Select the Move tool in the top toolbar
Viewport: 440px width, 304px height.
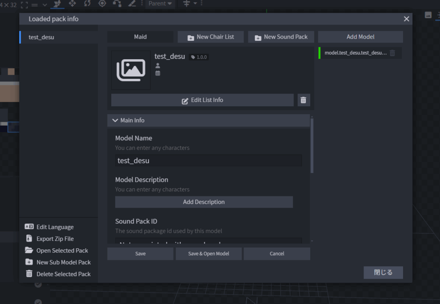click(x=72, y=4)
